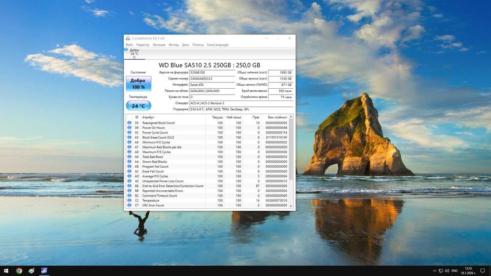The image size is (491, 276).
Task: Click the status orb beside Minimum P/E Cycles
Action: coord(129,142)
